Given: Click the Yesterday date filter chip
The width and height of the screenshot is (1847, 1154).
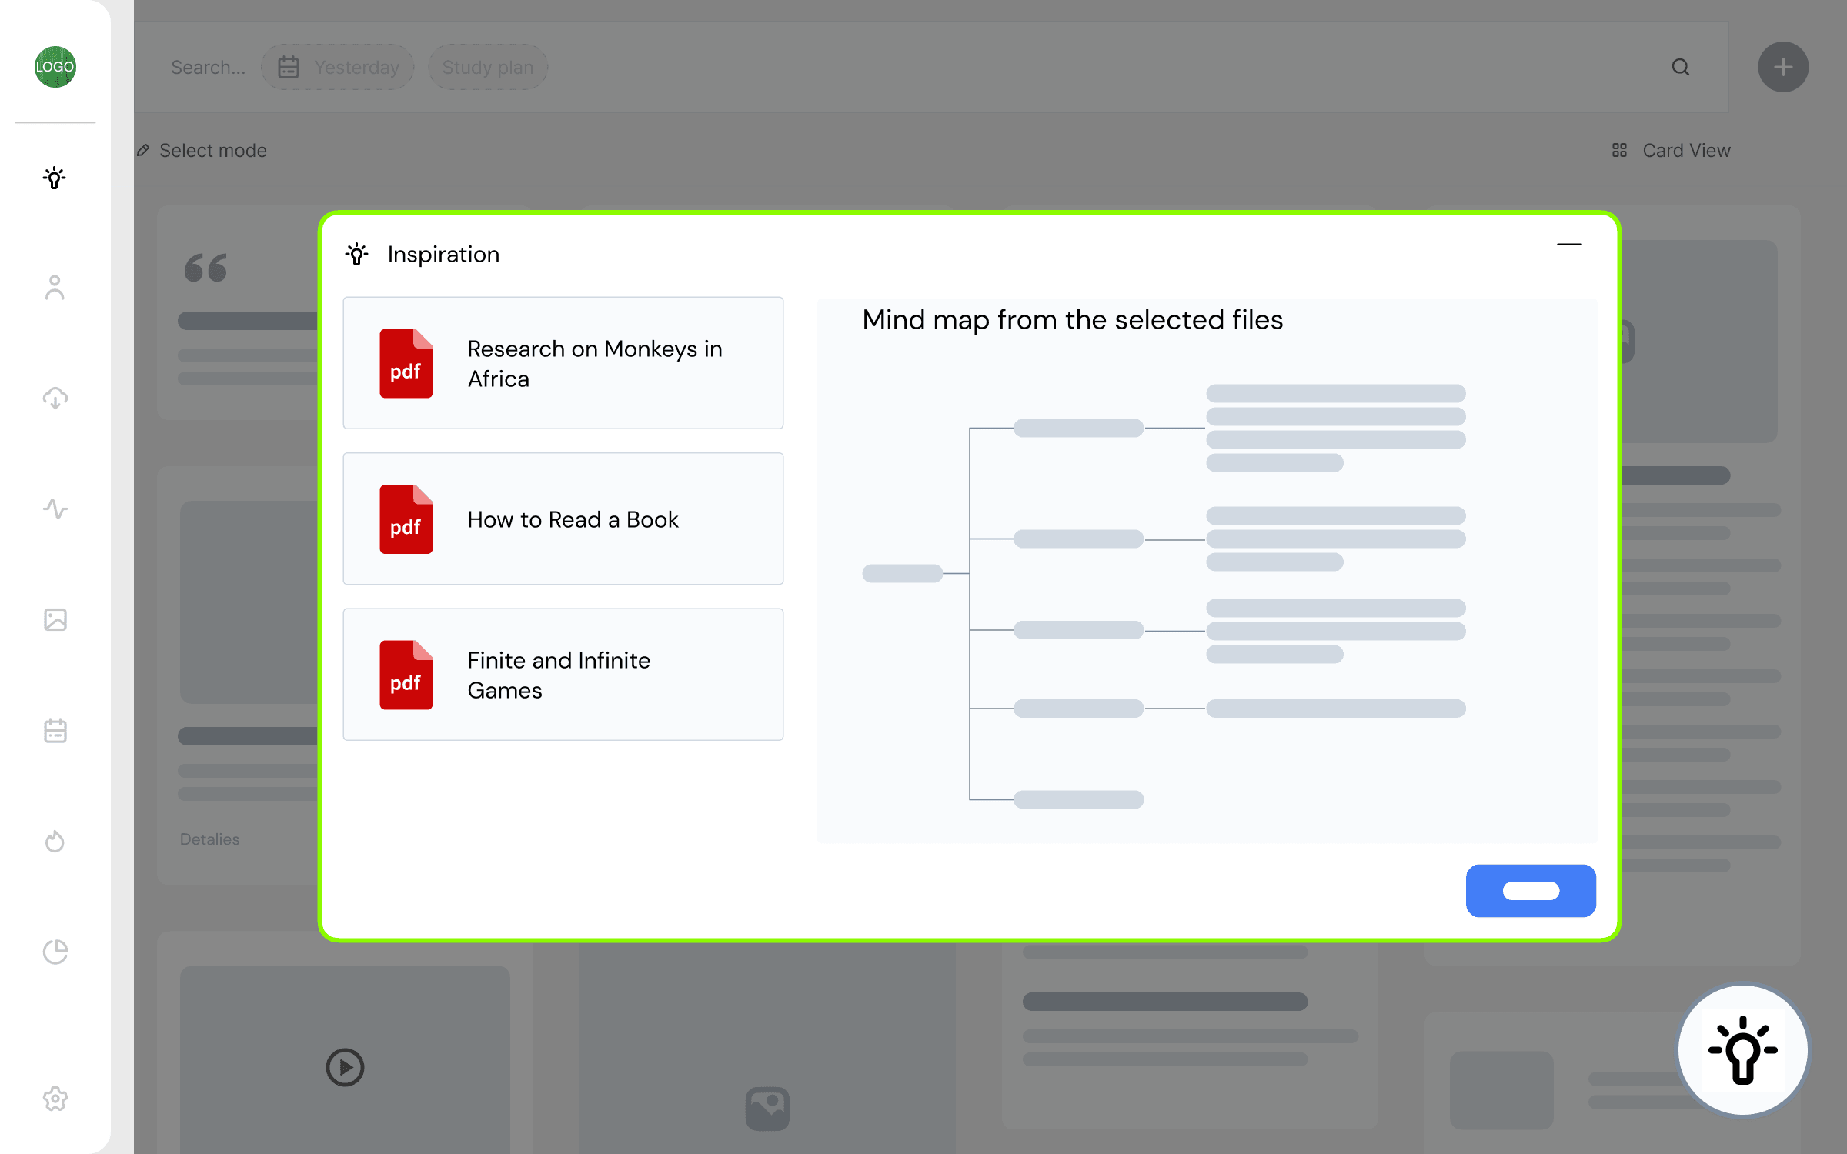Looking at the screenshot, I should click(338, 67).
